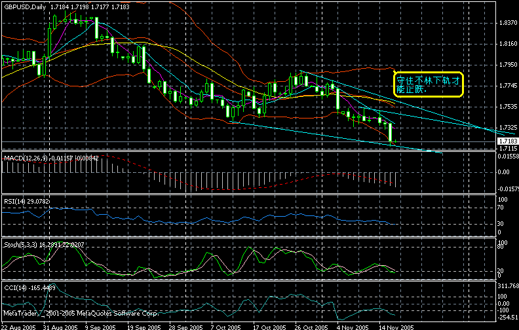Click the 1.7325 price axis label
The height and width of the screenshot is (330, 519).
[x=508, y=127]
